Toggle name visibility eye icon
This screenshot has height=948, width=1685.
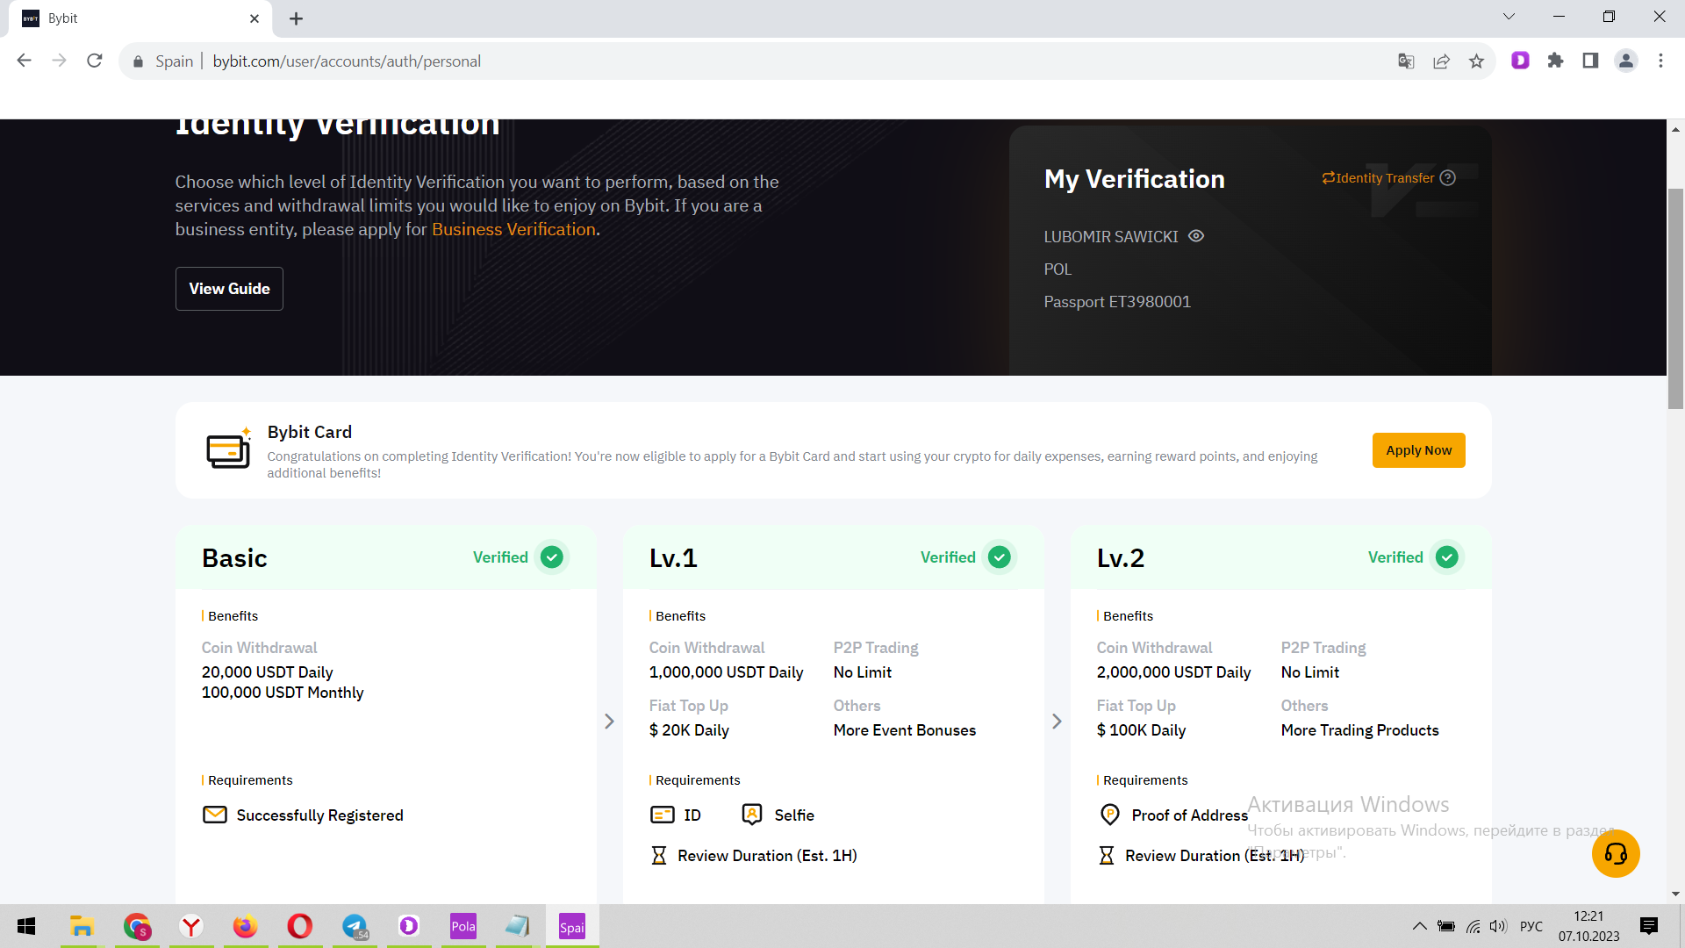click(x=1196, y=236)
